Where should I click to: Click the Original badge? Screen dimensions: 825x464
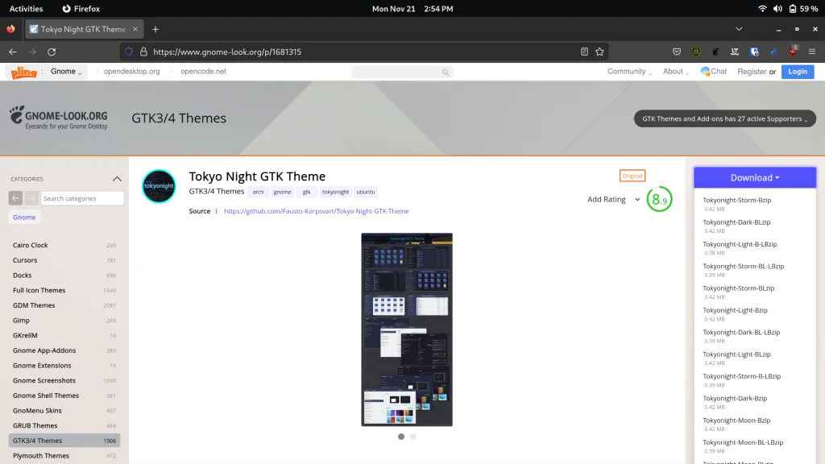[632, 176]
